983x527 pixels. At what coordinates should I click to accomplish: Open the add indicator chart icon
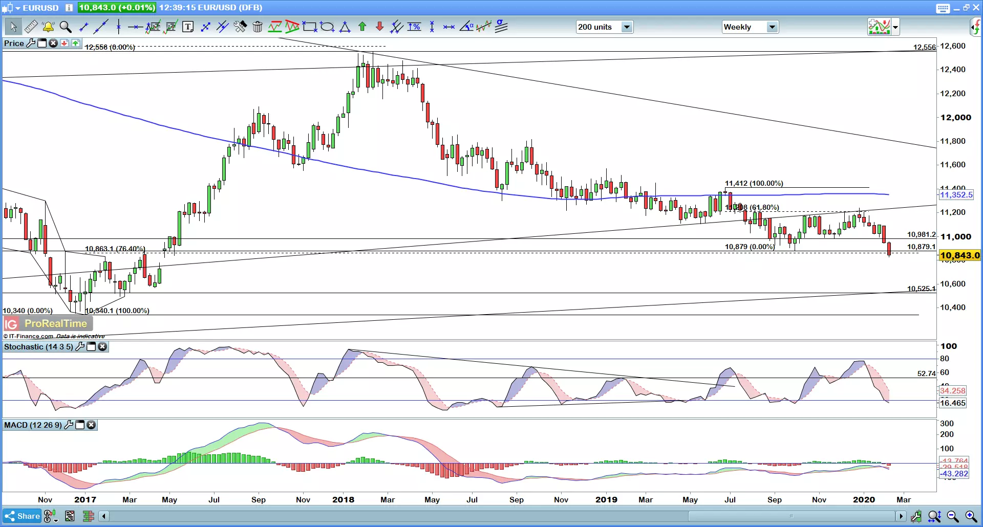880,27
